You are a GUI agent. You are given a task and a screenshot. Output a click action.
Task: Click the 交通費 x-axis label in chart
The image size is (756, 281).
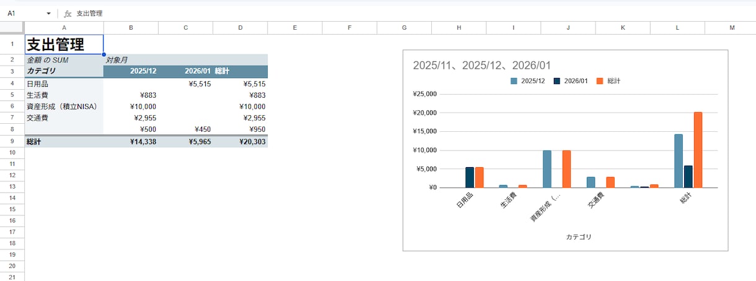click(596, 201)
